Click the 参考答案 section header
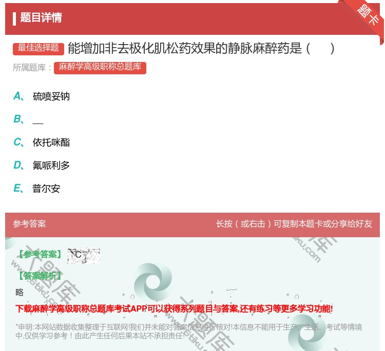The height and width of the screenshot is (351, 385). click(x=29, y=224)
